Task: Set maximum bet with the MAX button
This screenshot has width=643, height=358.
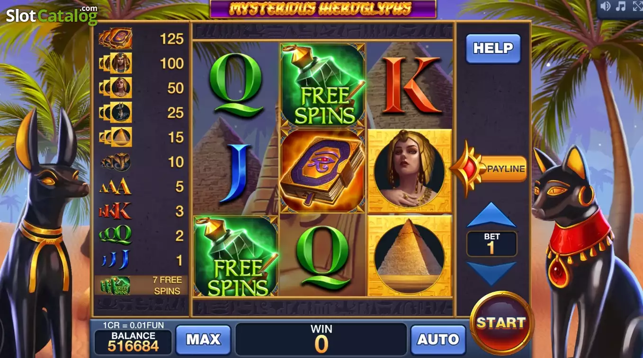Action: 203,340
